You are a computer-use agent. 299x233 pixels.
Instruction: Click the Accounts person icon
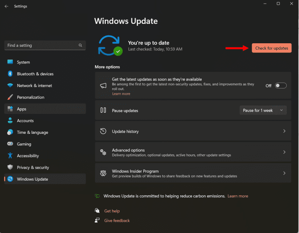10,121
